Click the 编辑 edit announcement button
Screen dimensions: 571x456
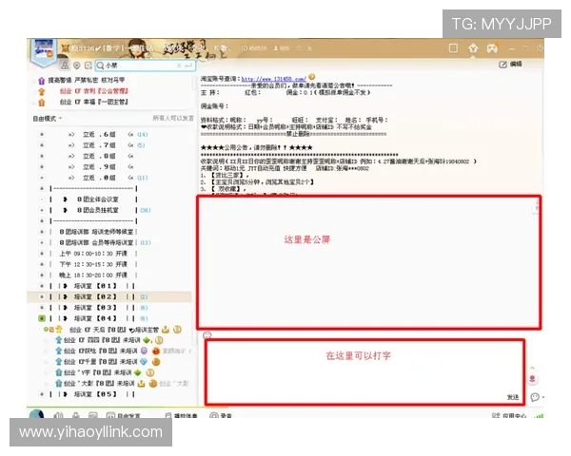tap(510, 64)
